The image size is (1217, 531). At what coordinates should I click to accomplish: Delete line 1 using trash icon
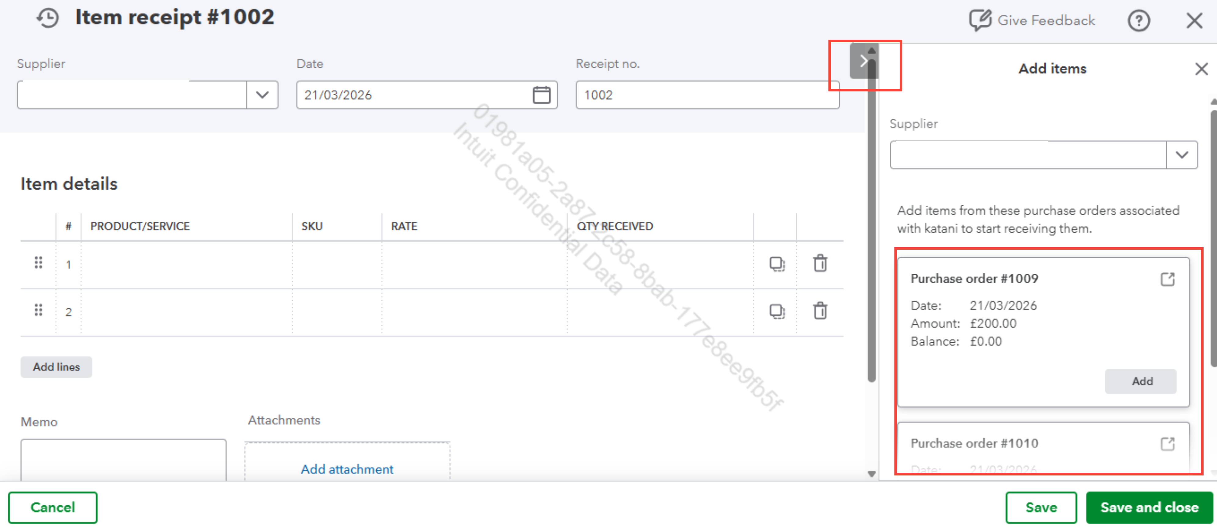click(x=820, y=263)
